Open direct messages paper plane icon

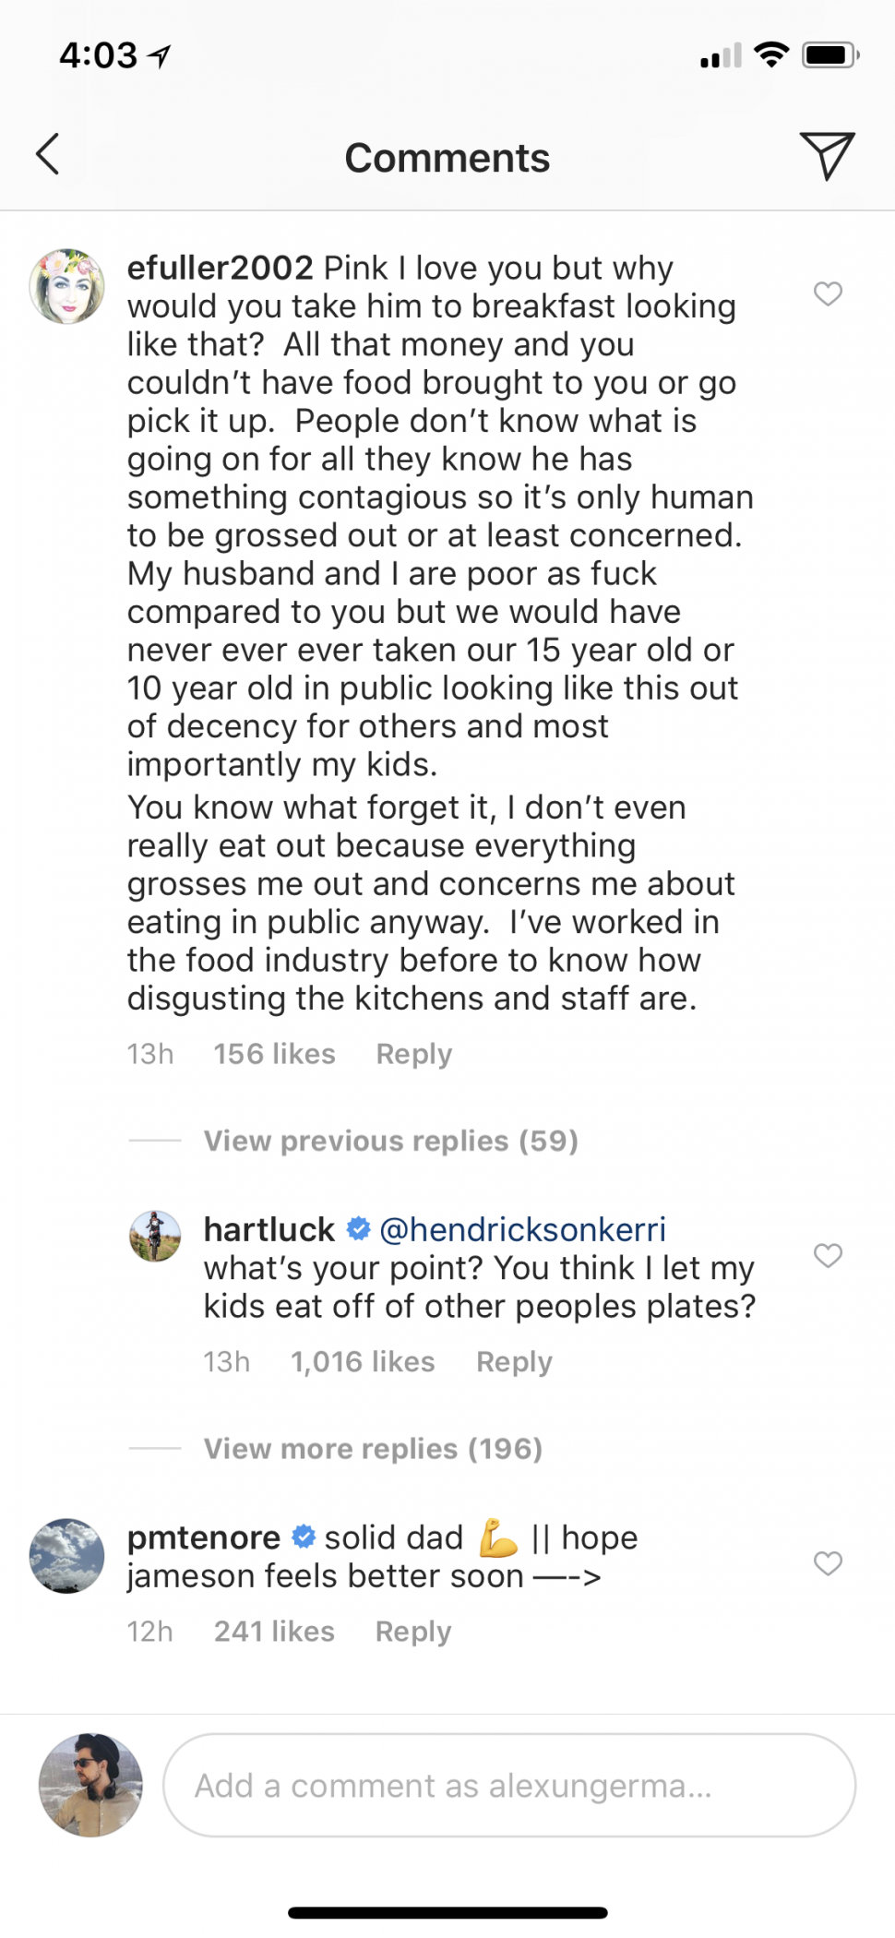pyautogui.click(x=827, y=155)
